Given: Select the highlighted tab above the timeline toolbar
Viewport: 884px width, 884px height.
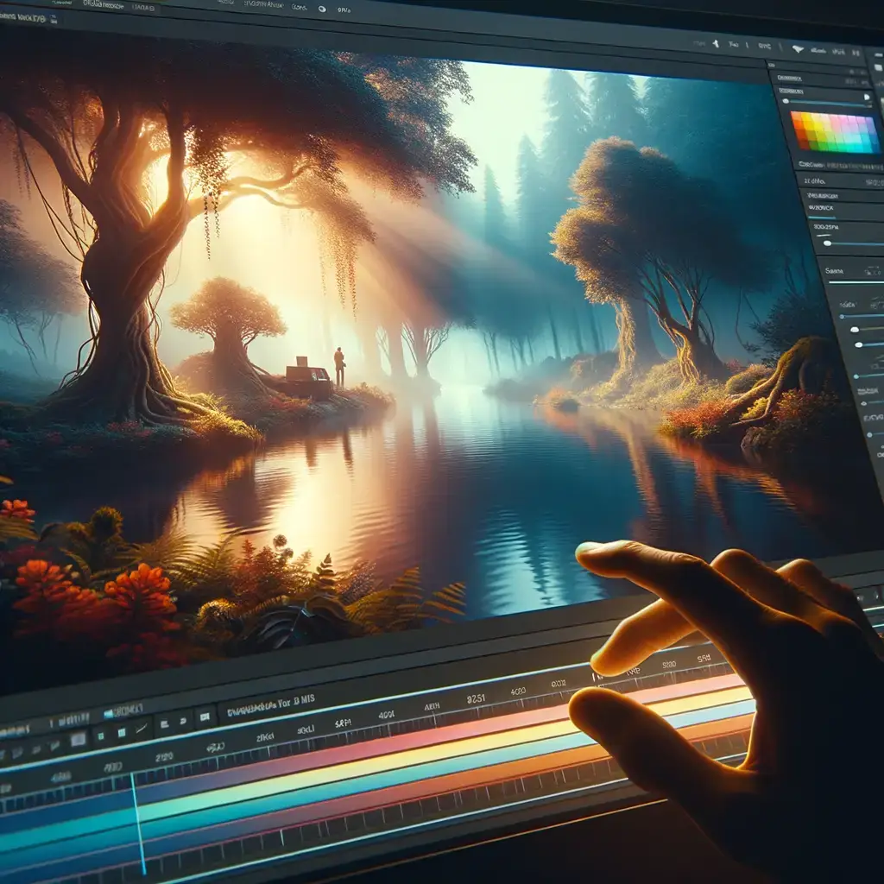Looking at the screenshot, I should 123,710.
